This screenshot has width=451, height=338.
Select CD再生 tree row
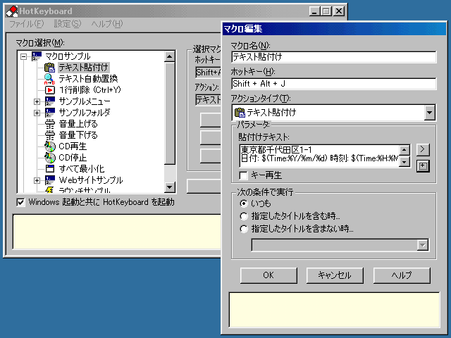[x=73, y=146]
